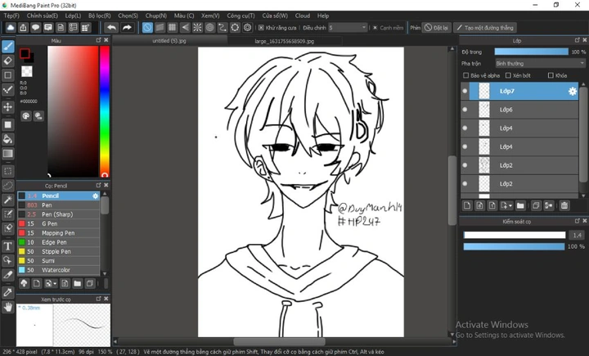Enable the concentric circle snap guide

click(210, 28)
